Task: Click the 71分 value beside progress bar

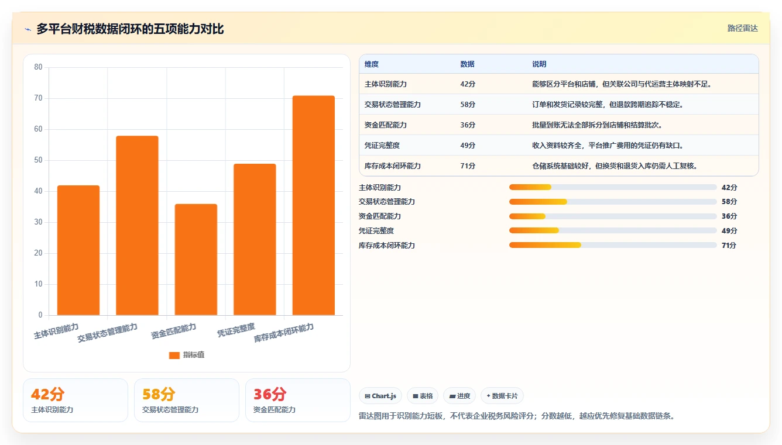Action: [x=729, y=246]
